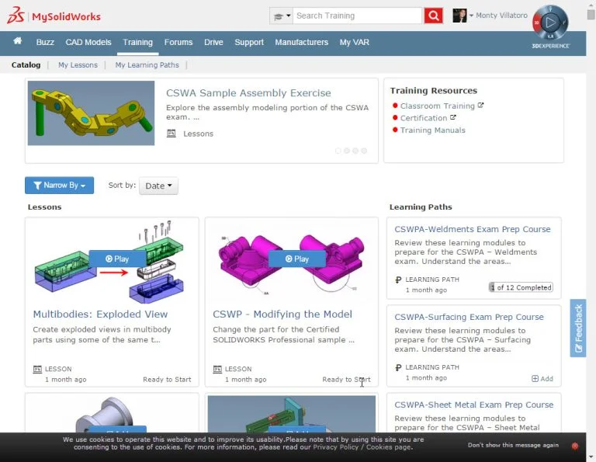596x462 pixels.
Task: Open the Feedback side tab
Action: tap(578, 328)
